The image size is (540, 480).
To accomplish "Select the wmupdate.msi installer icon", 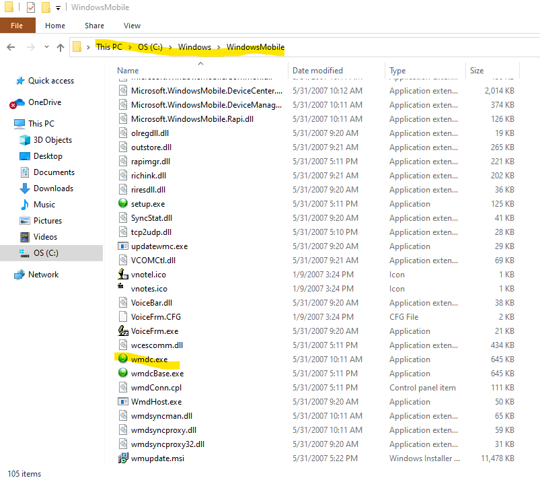I will tap(123, 458).
